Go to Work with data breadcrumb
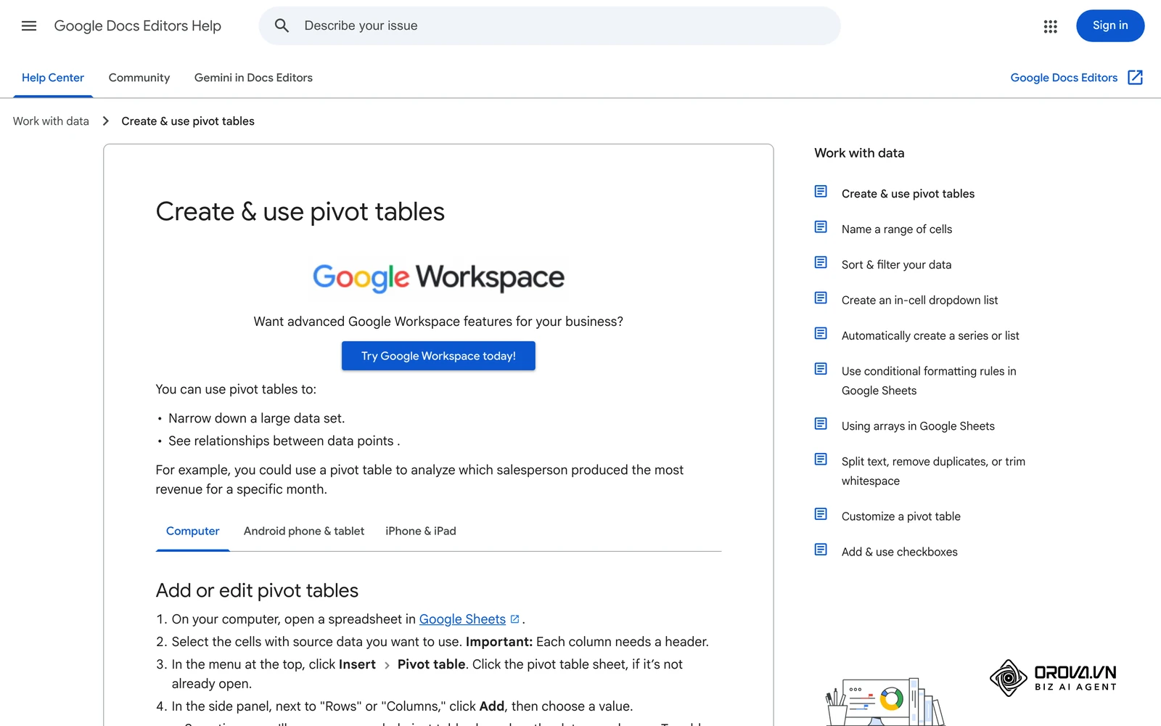This screenshot has height=726, width=1161. [x=51, y=121]
